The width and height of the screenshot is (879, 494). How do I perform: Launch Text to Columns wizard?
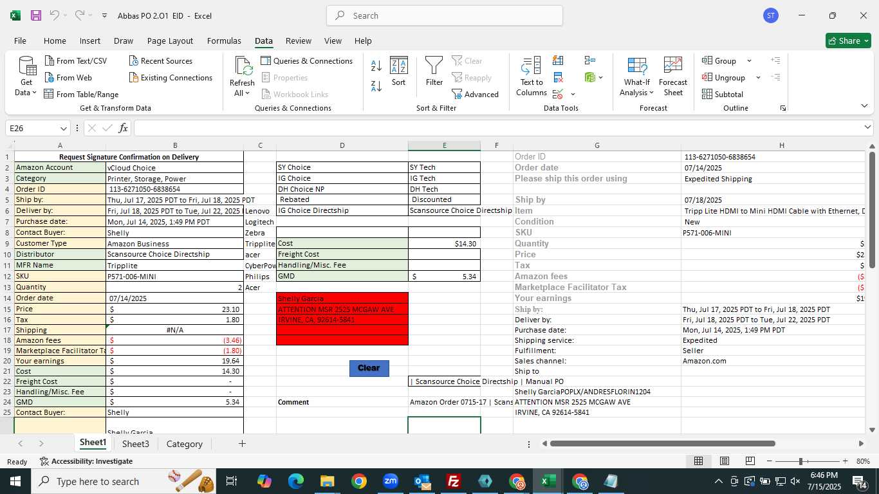[x=532, y=77]
